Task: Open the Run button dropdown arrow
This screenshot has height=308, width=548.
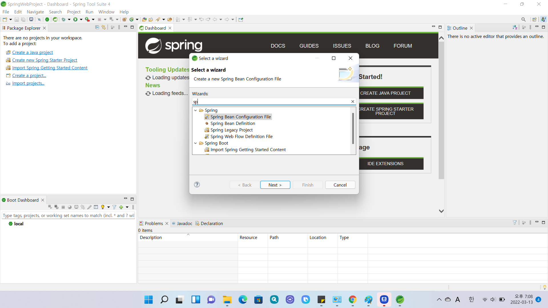Action: [81, 19]
